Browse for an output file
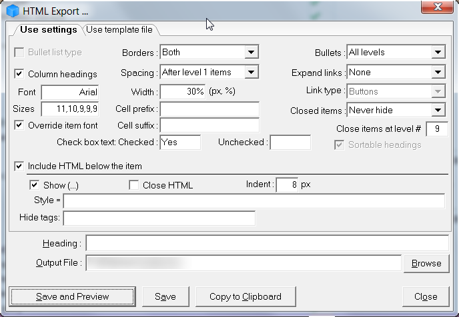Image resolution: width=459 pixels, height=317 pixels. click(426, 263)
